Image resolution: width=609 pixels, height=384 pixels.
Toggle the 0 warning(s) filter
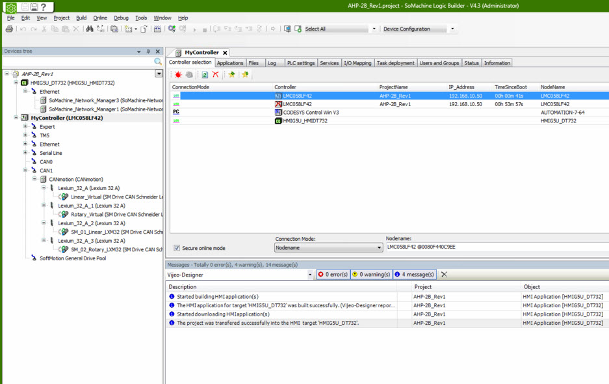click(x=371, y=274)
